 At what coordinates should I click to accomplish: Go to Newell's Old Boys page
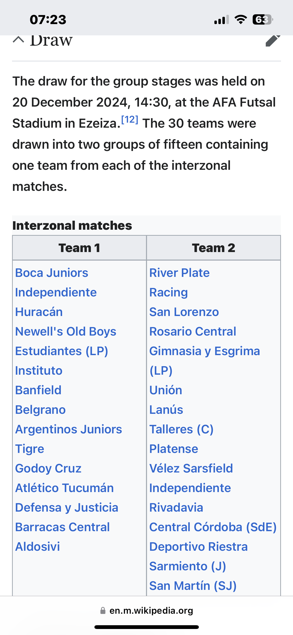point(66,332)
